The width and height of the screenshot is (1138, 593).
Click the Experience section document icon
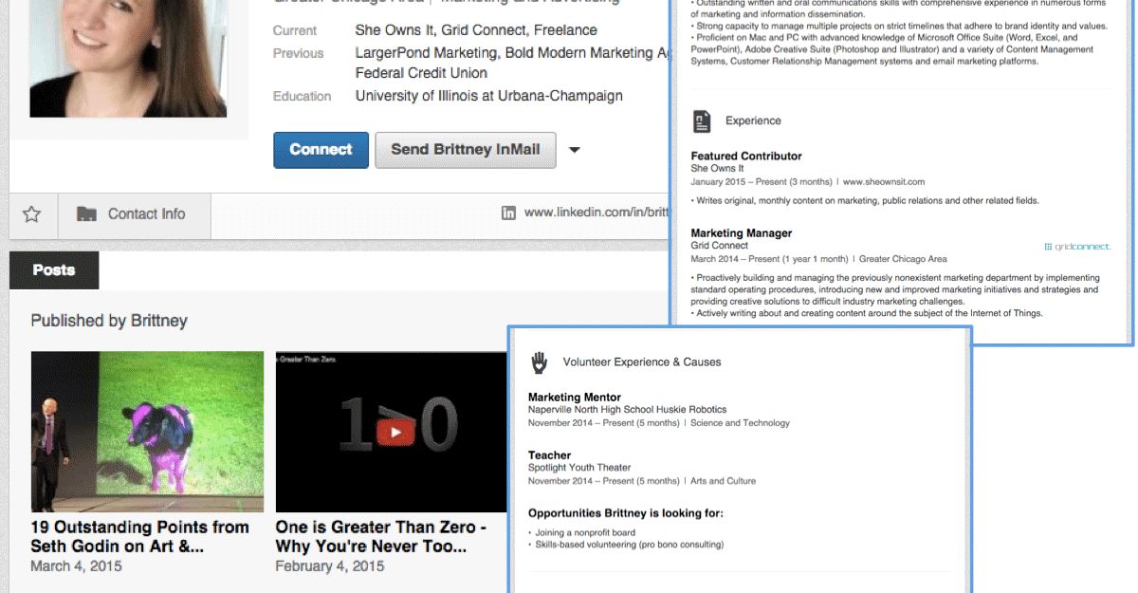(x=702, y=120)
